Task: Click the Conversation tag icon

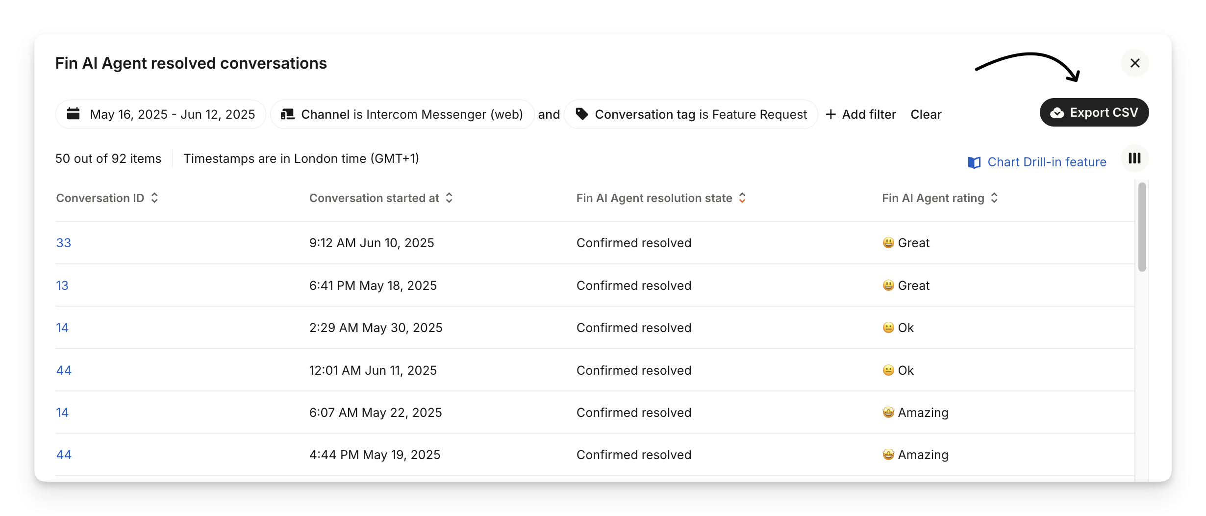Action: pyautogui.click(x=582, y=114)
